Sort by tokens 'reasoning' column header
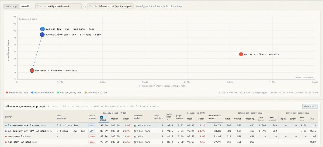The height and width of the screenshot is (147, 323). [x=249, y=119]
